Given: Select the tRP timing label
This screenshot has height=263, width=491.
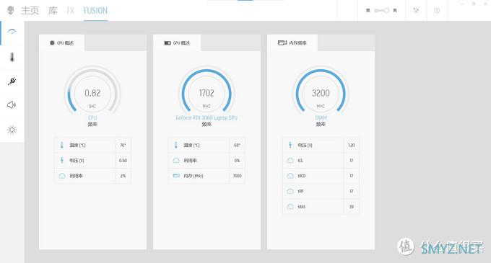Looking at the screenshot, I should pyautogui.click(x=300, y=191).
